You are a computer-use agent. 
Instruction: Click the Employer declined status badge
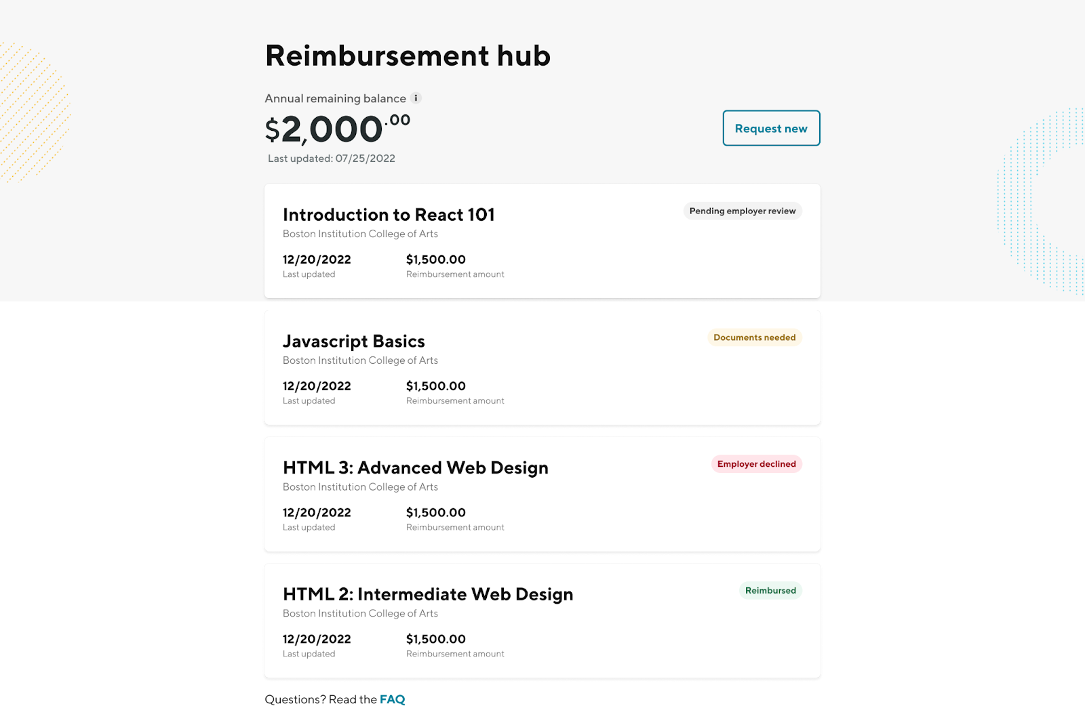pos(756,464)
